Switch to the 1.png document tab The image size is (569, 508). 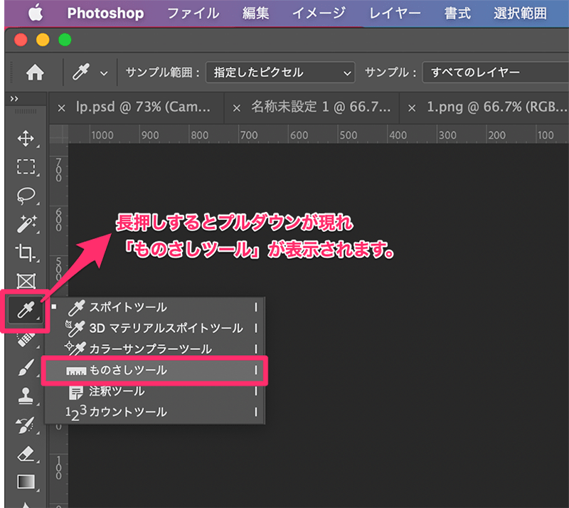(491, 107)
